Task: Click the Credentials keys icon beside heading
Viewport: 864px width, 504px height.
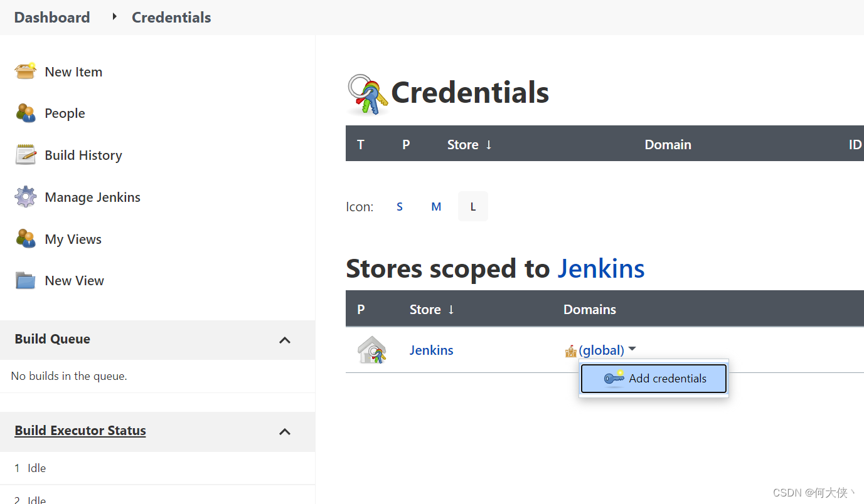Action: pos(368,95)
